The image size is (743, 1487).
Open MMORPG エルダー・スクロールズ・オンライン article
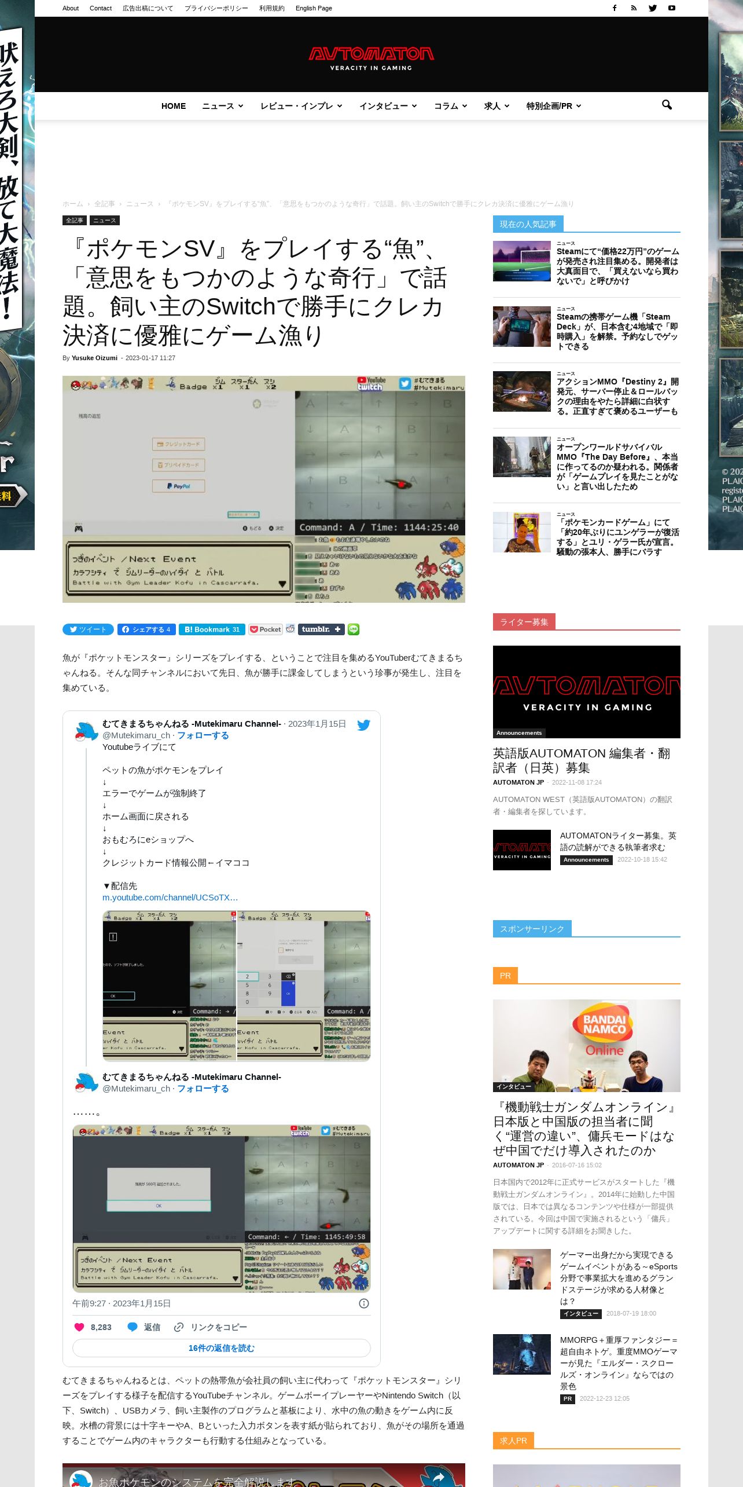coord(619,1363)
